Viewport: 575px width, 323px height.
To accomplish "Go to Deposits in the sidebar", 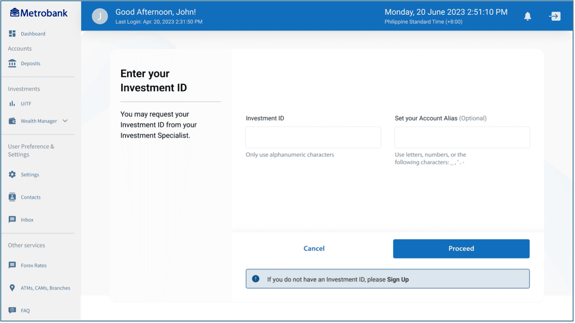I will pos(31,63).
